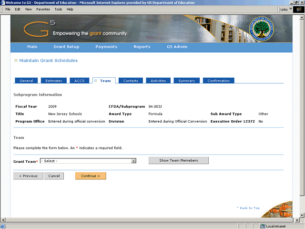Viewport: 305px width, 229px height.
Task: Open G5 Admin navigation item
Action: tap(177, 47)
